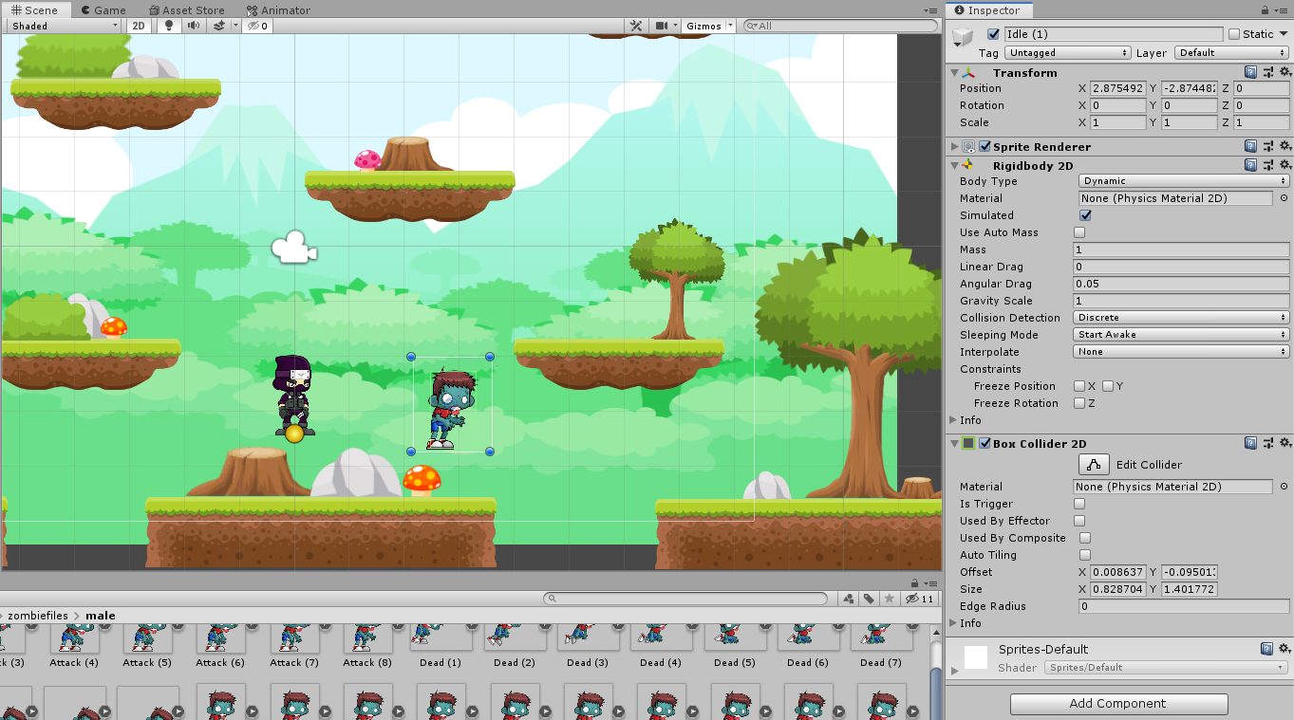Viewport: 1294px width, 720px height.
Task: Open the Sprite Renderer gear menu
Action: point(1285,146)
